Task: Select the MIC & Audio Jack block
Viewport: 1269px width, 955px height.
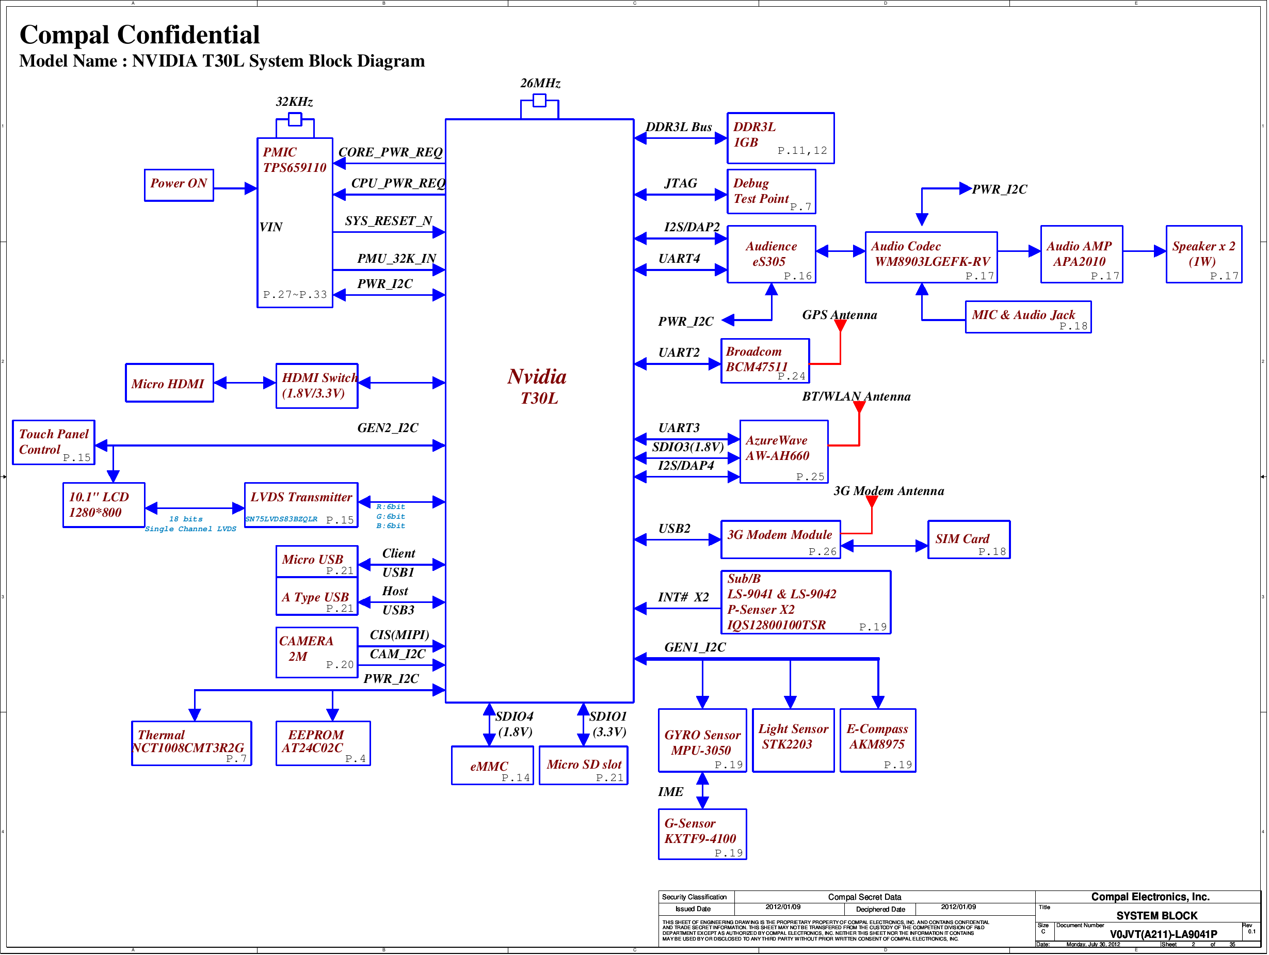Action: [1028, 317]
